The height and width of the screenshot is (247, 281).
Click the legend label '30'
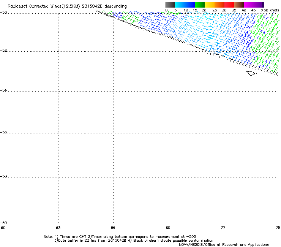(x=224, y=10)
